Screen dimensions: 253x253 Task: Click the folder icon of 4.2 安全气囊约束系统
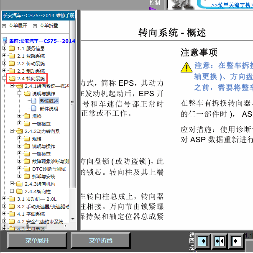pyautogui.click(x=12, y=221)
